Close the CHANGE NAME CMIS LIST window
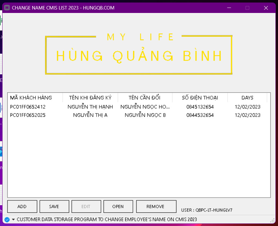The height and width of the screenshot is (226, 278). point(266,8)
